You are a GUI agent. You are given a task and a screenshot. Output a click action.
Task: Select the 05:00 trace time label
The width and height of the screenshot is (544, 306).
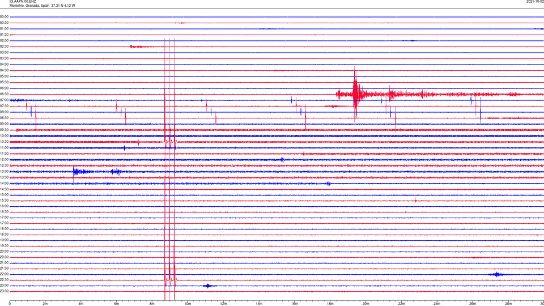pos(5,76)
